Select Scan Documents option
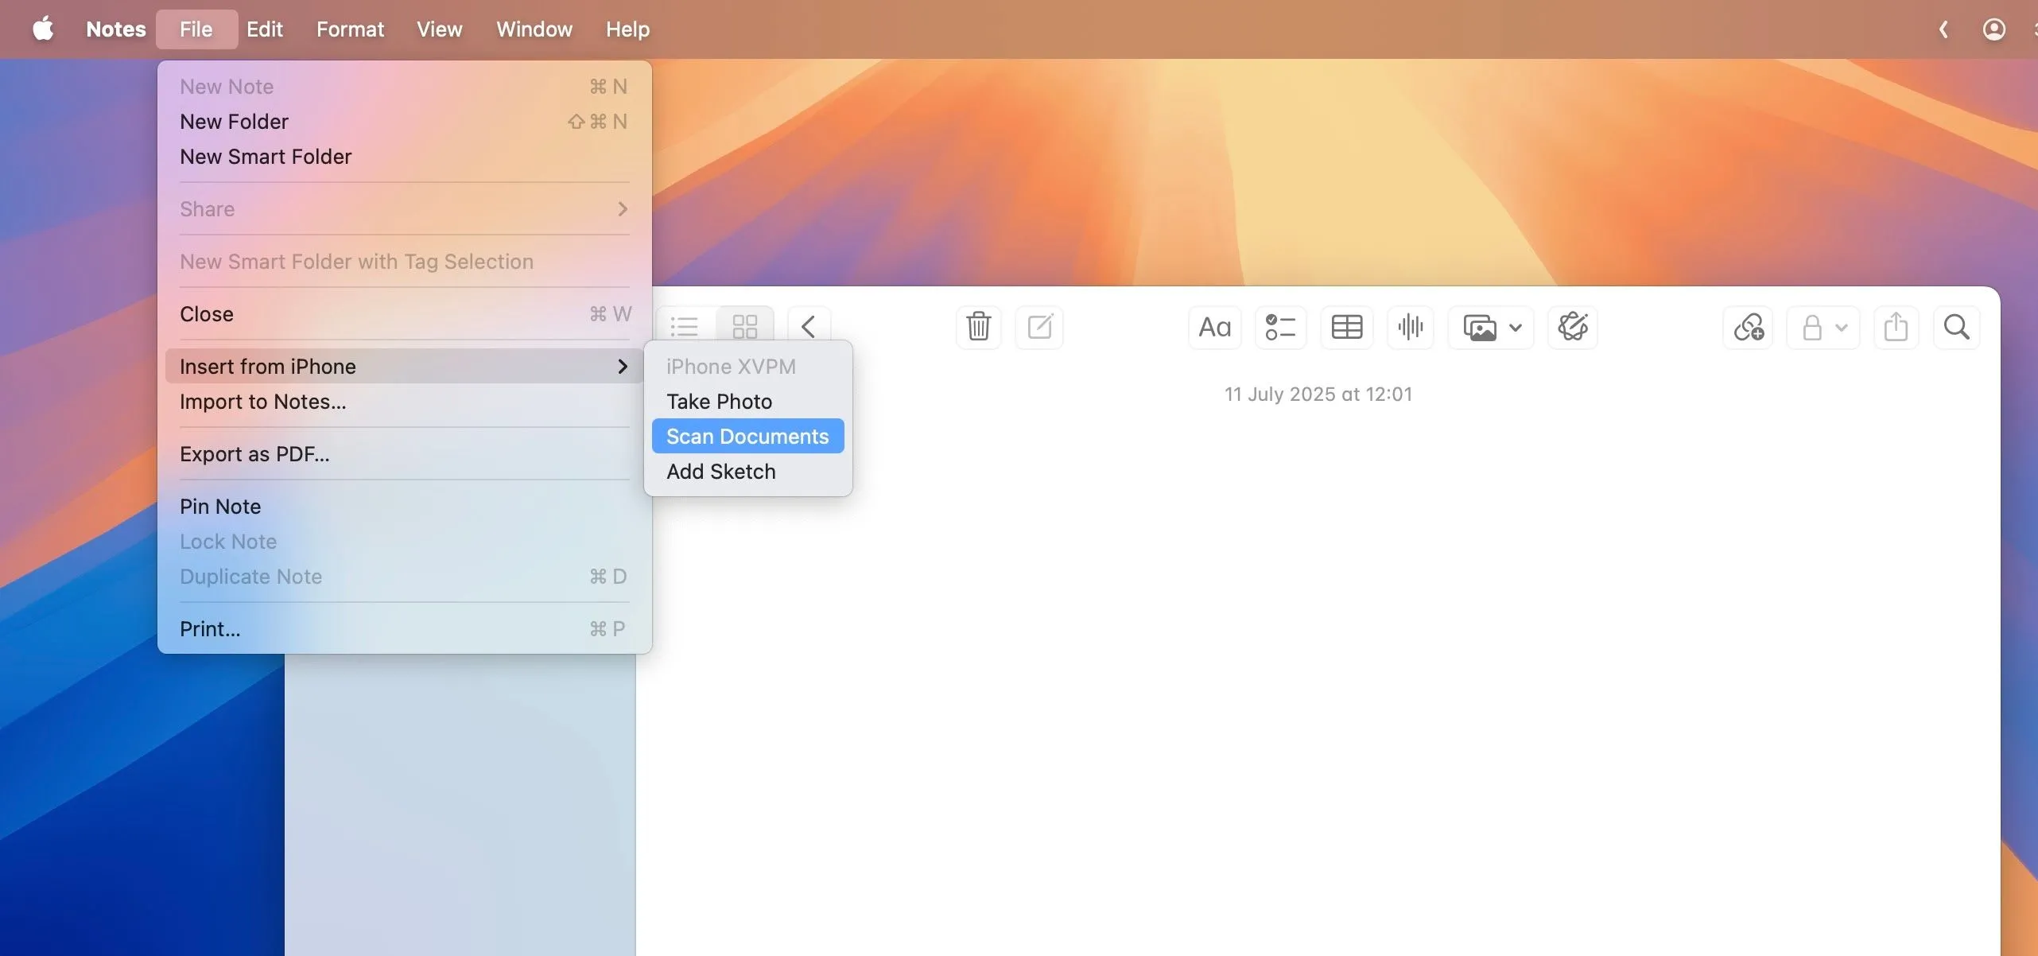 click(x=747, y=437)
